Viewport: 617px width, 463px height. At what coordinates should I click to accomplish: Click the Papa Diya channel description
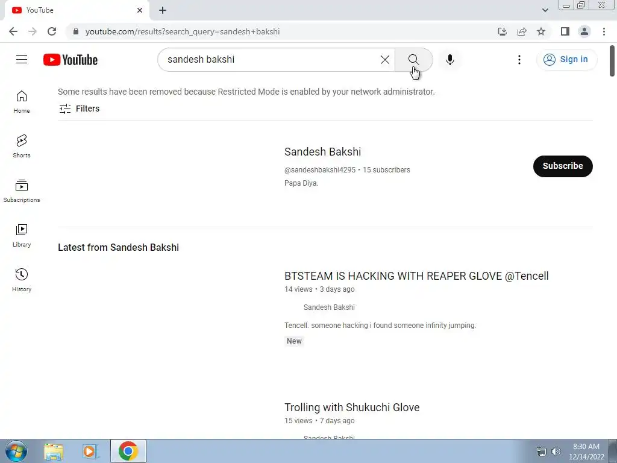click(301, 183)
